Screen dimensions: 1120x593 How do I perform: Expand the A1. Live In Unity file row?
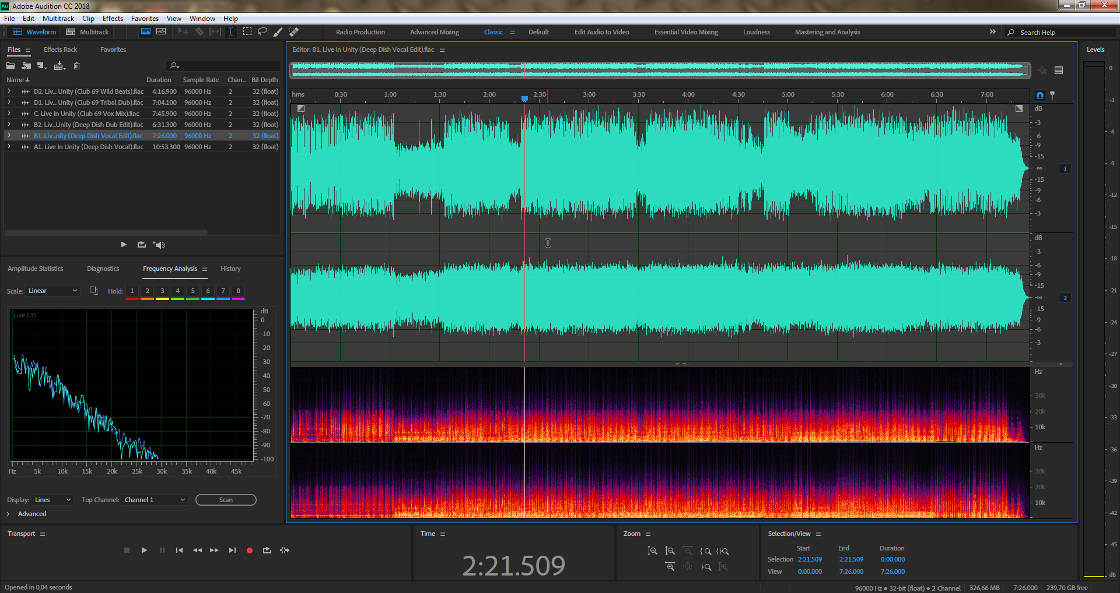(x=9, y=147)
